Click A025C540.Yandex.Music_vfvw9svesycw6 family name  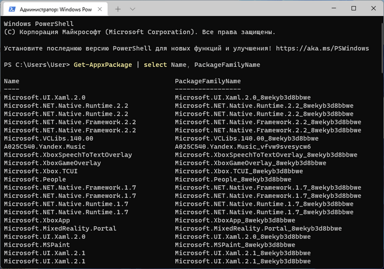click(x=242, y=147)
